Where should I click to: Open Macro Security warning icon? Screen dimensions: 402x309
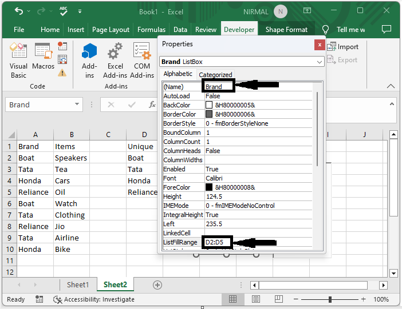62,73
